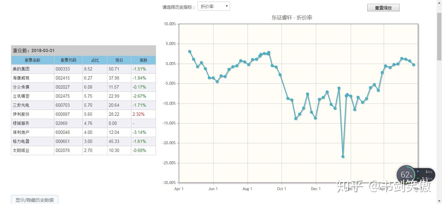Click stock code 600887

[62, 114]
